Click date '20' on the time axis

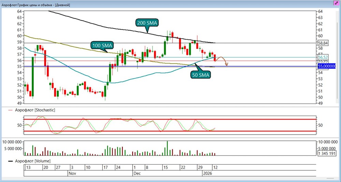tap(45, 168)
